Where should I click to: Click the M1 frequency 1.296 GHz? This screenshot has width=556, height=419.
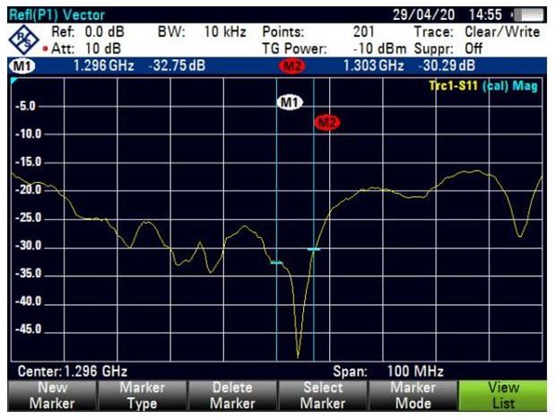[103, 66]
